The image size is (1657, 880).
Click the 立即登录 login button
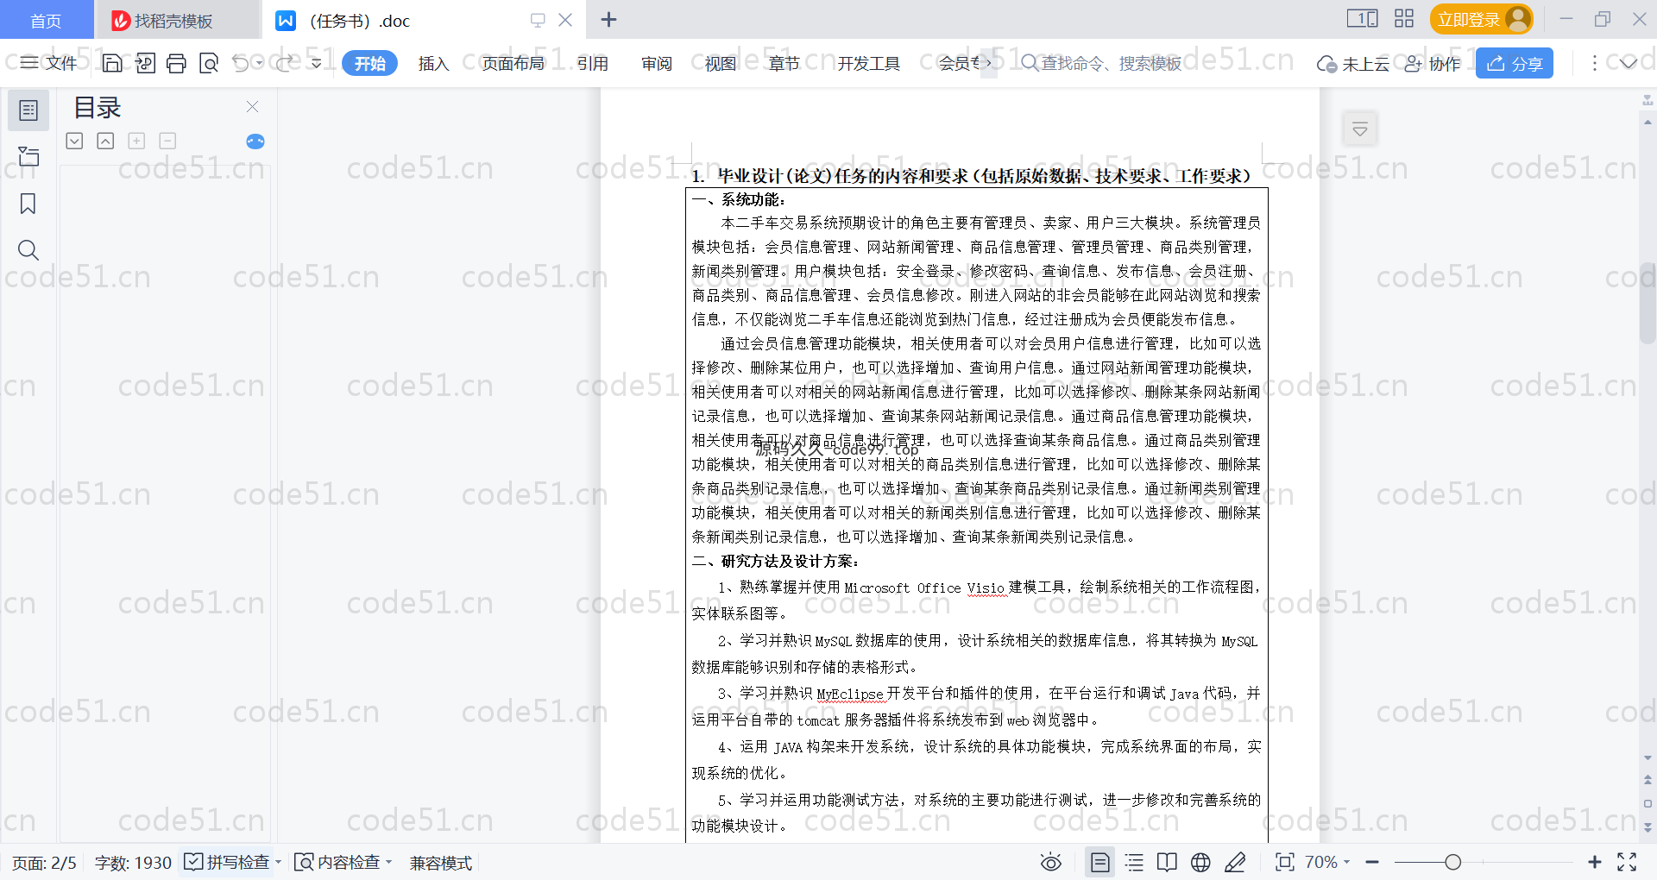1480,19
